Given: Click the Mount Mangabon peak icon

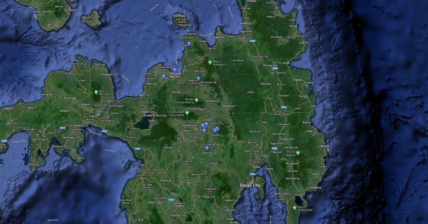Looking at the screenshot, I should (x=210, y=62).
